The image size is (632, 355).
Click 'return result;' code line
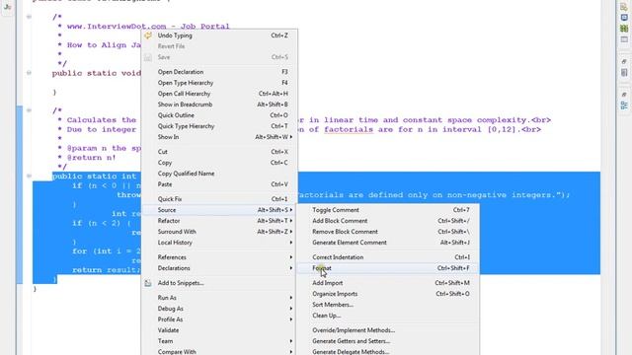(107, 270)
